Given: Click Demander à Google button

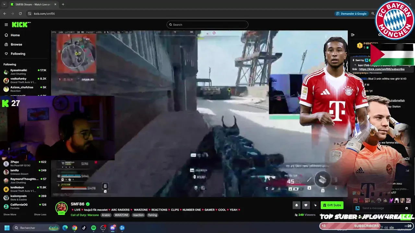Looking at the screenshot, I should click(x=351, y=14).
